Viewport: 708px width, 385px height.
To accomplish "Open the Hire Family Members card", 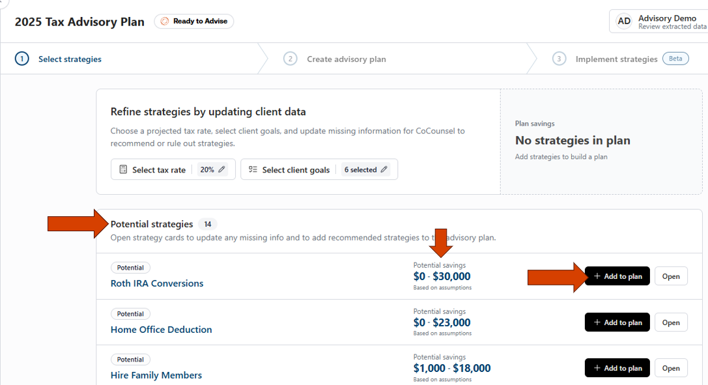I will pyautogui.click(x=671, y=368).
